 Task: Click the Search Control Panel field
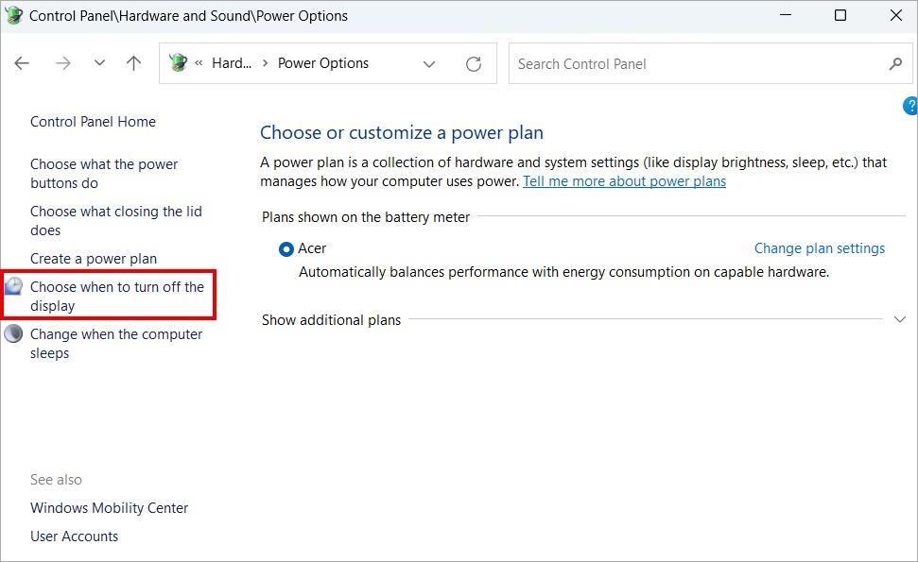click(710, 63)
